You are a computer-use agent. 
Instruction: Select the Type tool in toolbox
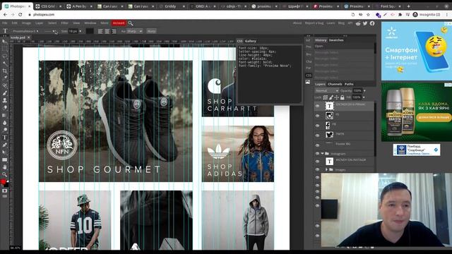point(5,138)
